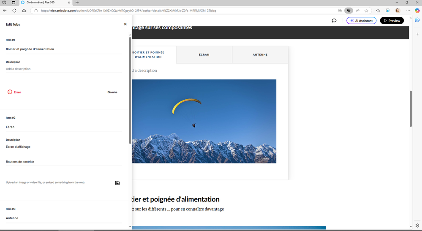Screen dimensions: 422x231
Task: Open tab actions menu icon
Action: coord(13,3)
